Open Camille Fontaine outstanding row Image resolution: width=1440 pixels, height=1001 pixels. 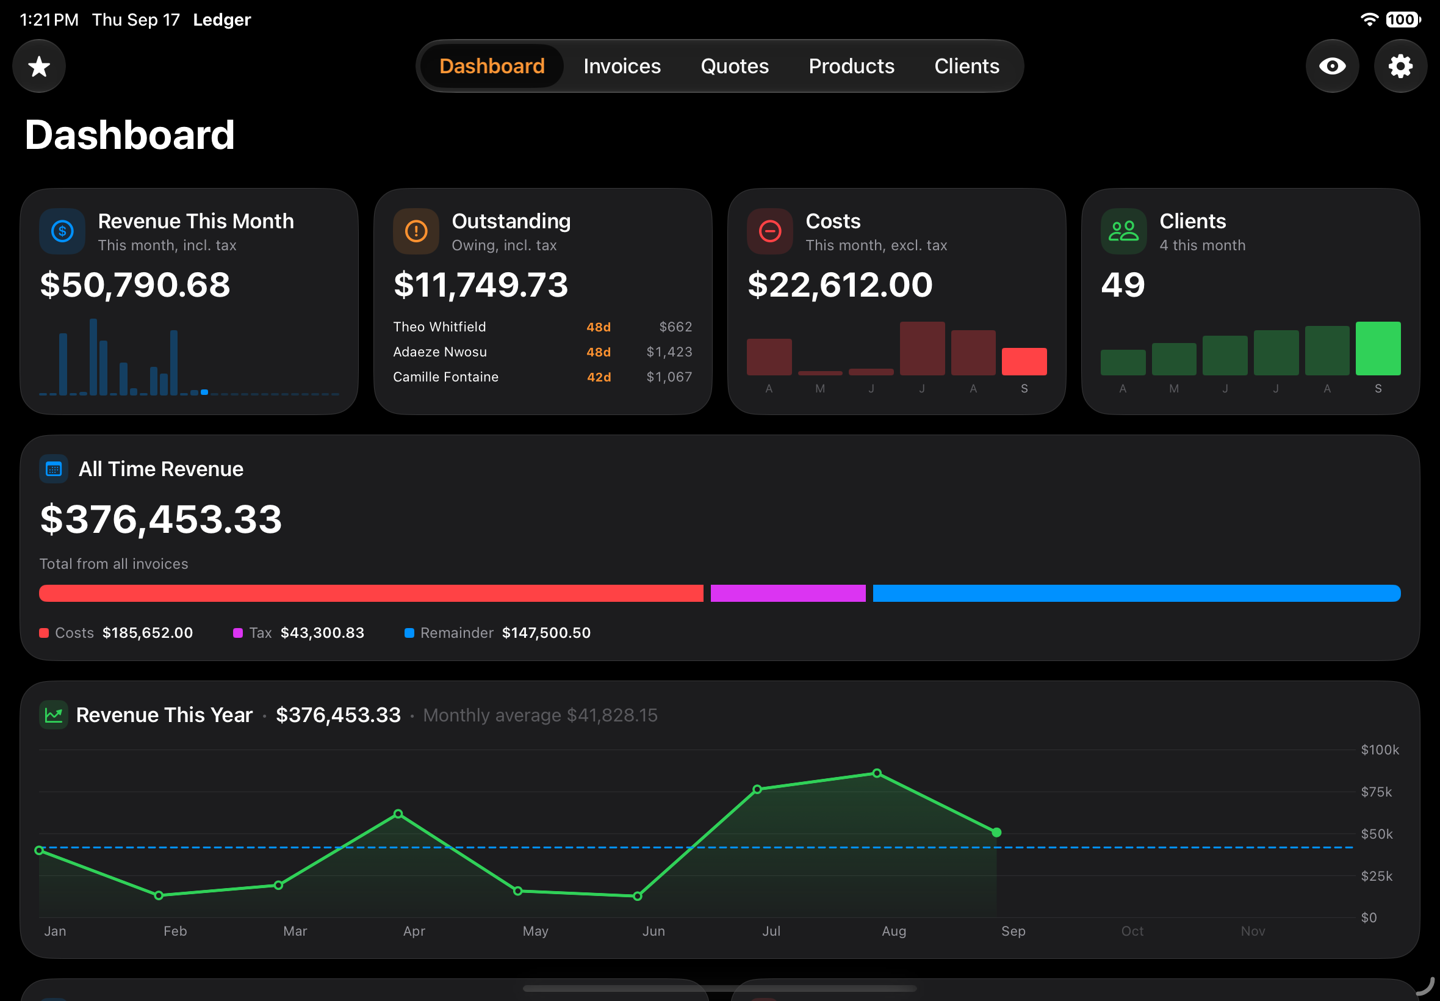(x=542, y=377)
